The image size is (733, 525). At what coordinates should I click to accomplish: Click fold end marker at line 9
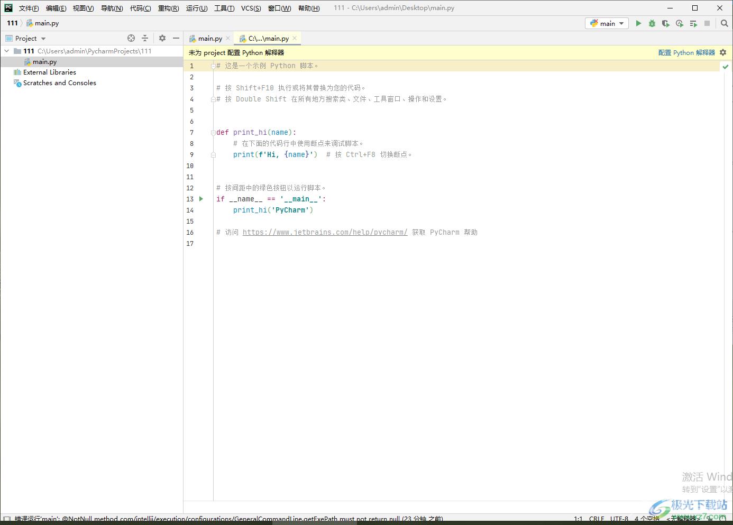pos(213,155)
